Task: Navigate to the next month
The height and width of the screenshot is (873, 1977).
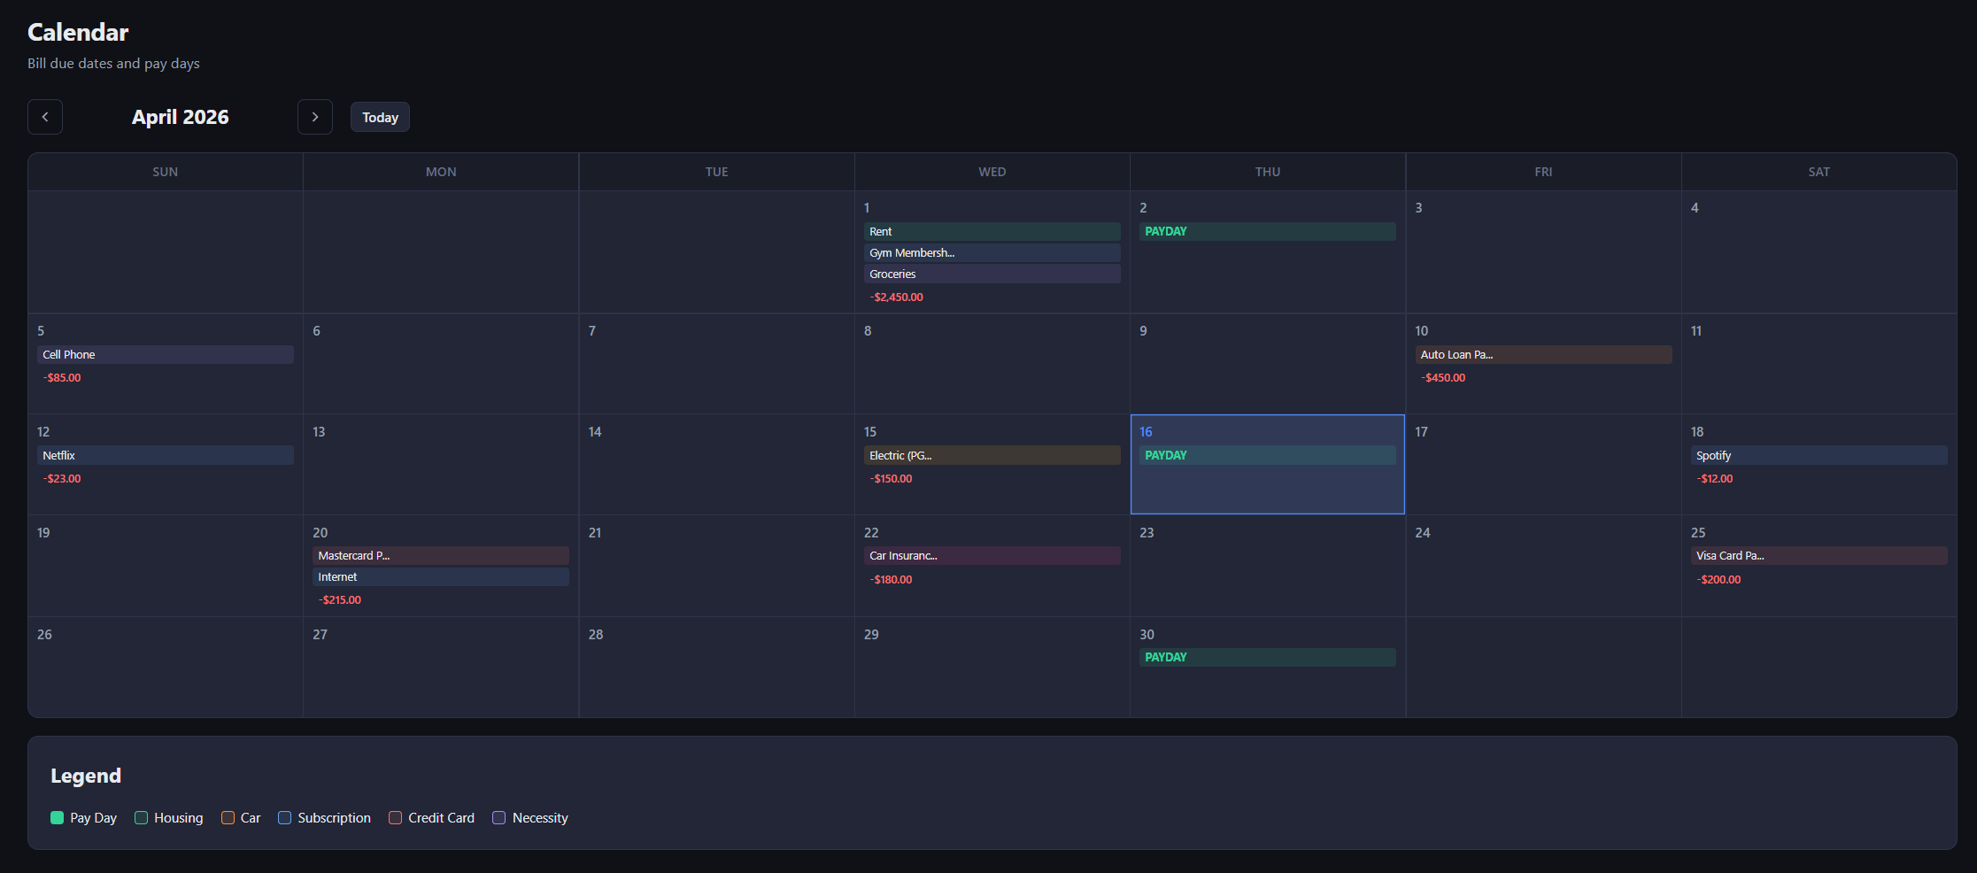Action: click(315, 117)
